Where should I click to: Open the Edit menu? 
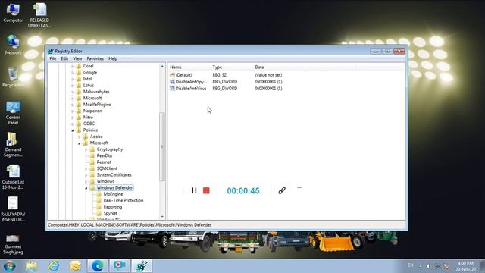tap(64, 58)
